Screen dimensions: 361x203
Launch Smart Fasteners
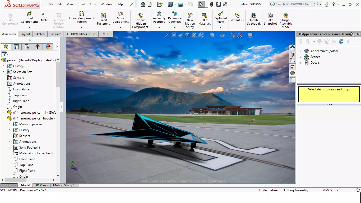(103, 19)
